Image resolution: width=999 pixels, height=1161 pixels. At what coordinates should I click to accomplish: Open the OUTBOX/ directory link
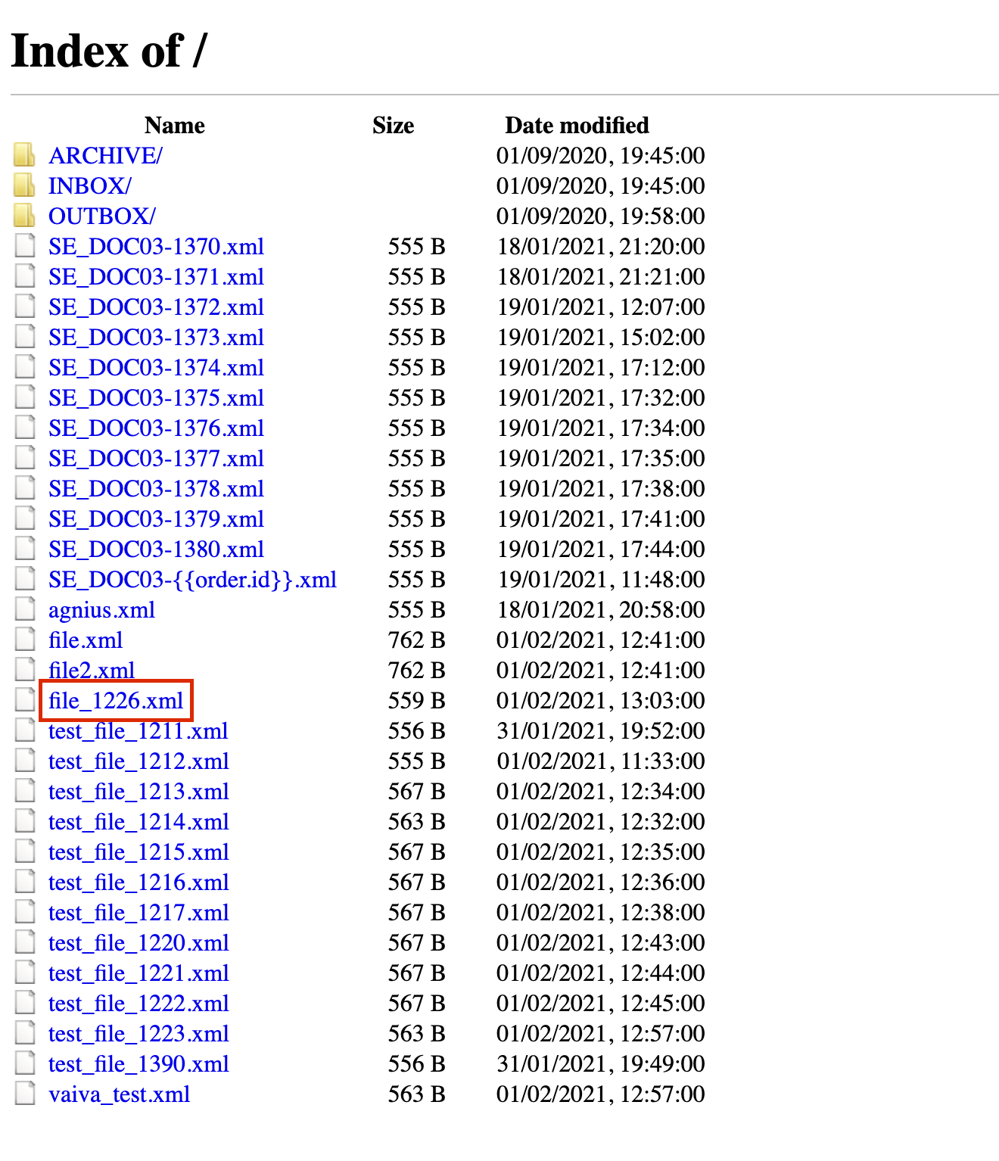click(101, 216)
